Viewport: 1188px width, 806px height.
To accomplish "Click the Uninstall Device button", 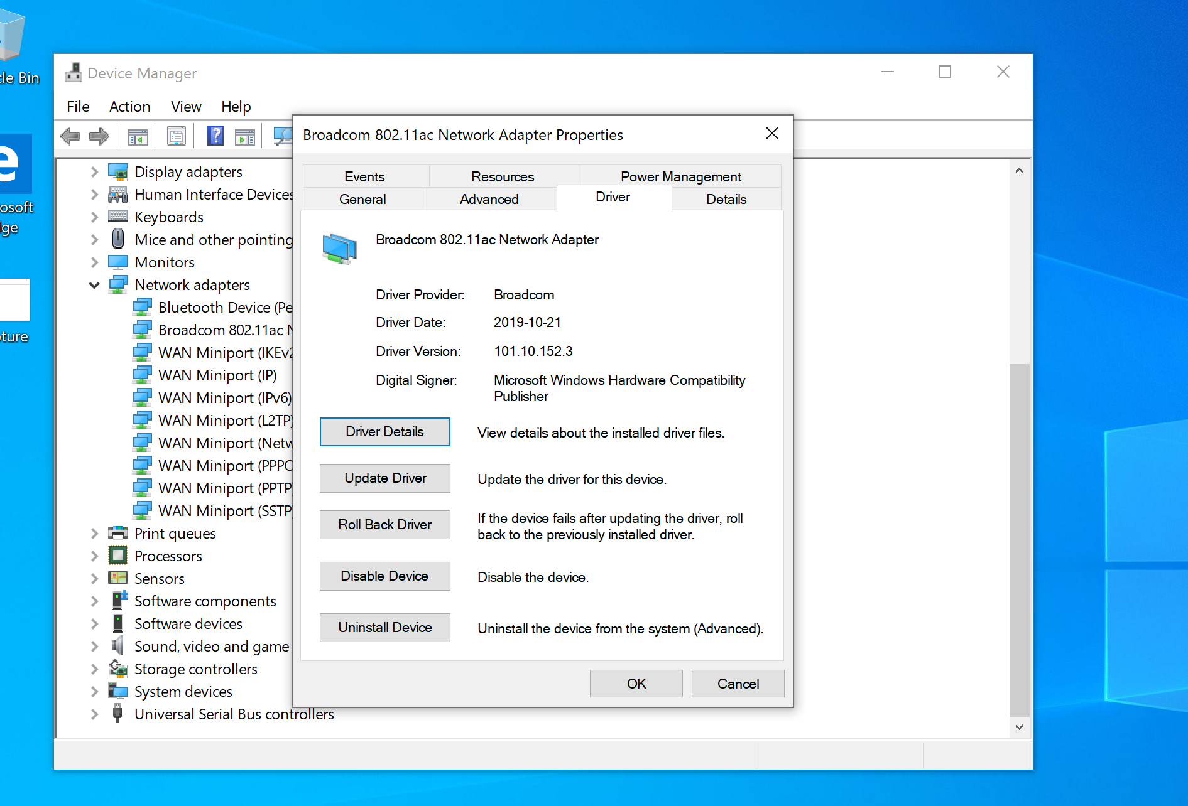I will tap(385, 628).
